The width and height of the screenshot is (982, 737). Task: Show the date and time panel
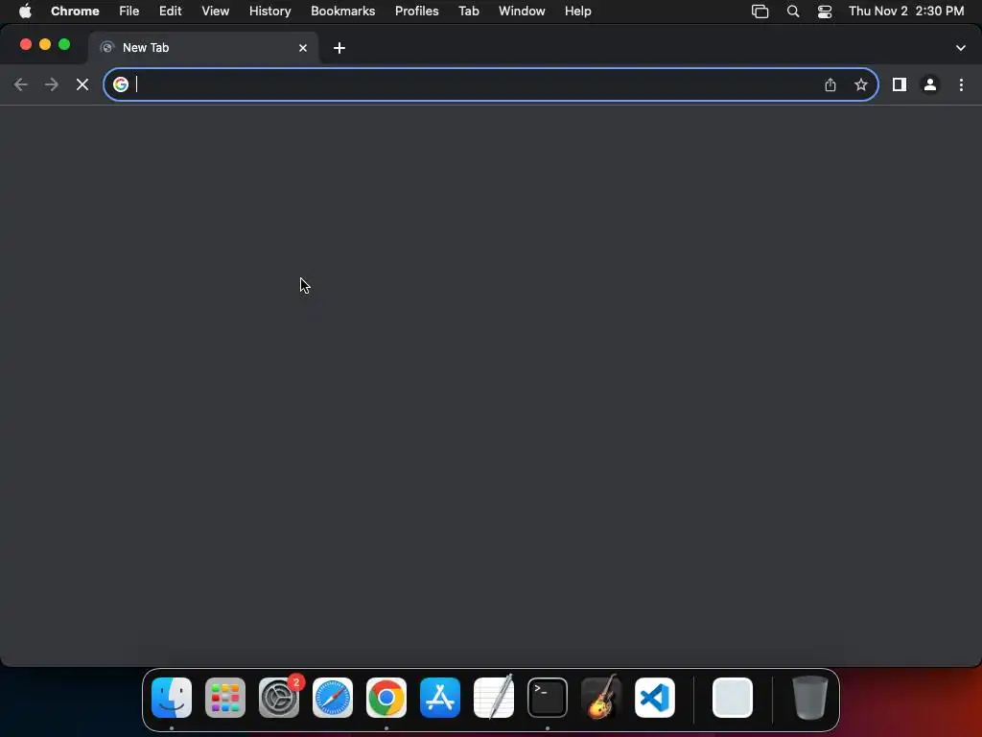(905, 12)
